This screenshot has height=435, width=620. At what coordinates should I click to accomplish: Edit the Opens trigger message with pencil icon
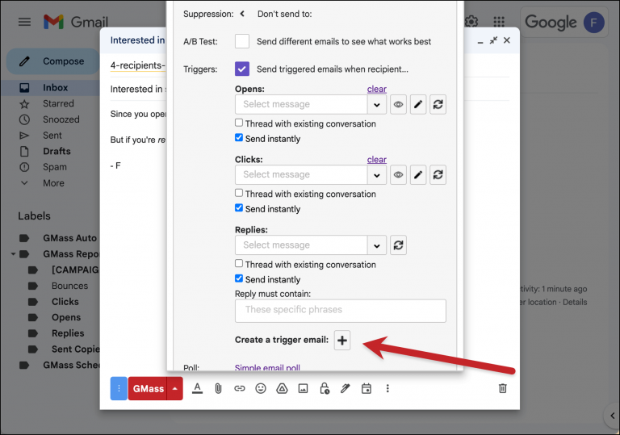coord(418,104)
